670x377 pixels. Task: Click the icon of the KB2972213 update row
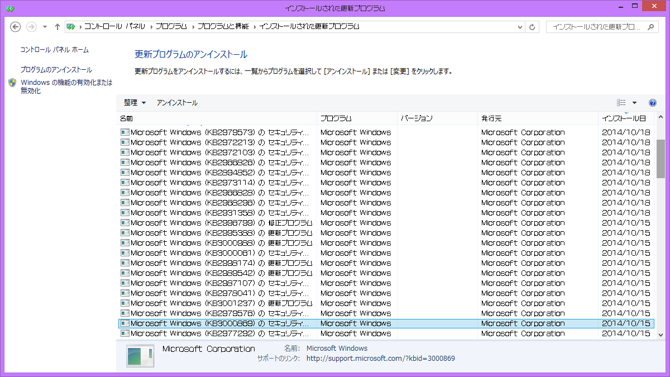[x=125, y=142]
